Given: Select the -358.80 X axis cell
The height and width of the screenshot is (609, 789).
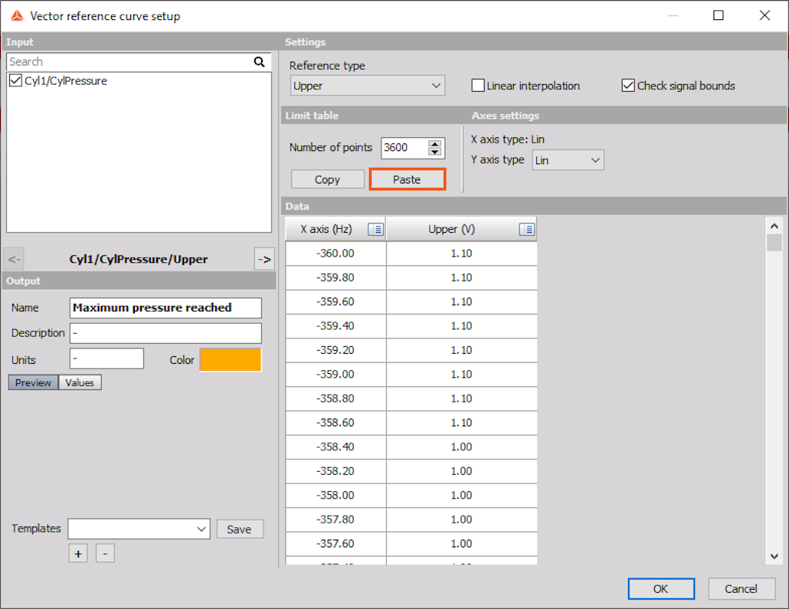Looking at the screenshot, I should click(x=336, y=399).
